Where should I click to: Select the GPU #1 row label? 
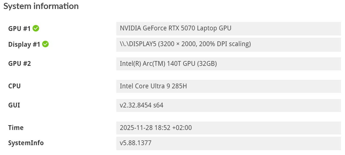click(x=19, y=28)
